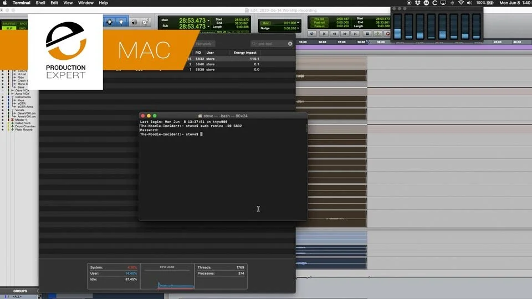The image size is (532, 299).
Task: Click the screen recording indicator icon
Action: pyautogui.click(x=409, y=3)
